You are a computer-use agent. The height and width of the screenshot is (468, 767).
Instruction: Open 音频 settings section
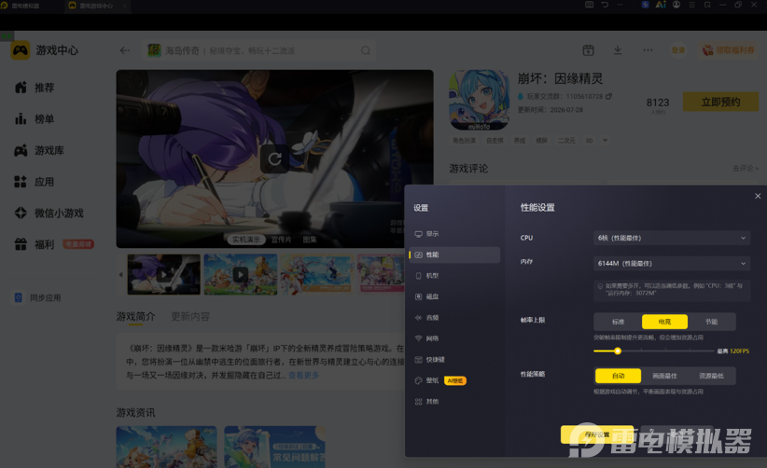click(x=454, y=318)
